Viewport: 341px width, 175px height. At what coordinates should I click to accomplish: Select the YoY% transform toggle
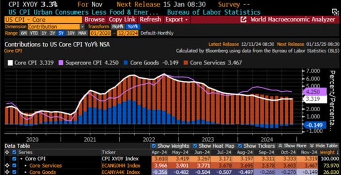tap(132, 27)
